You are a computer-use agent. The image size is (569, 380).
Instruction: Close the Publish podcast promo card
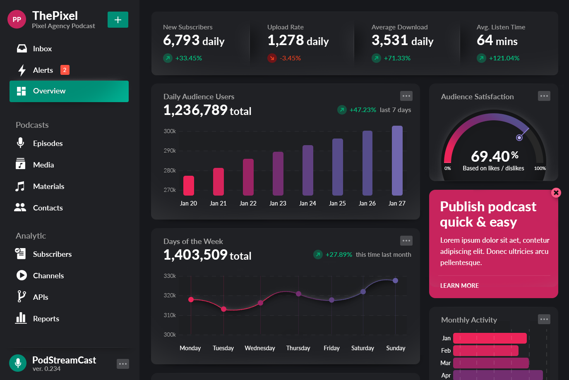pyautogui.click(x=556, y=192)
